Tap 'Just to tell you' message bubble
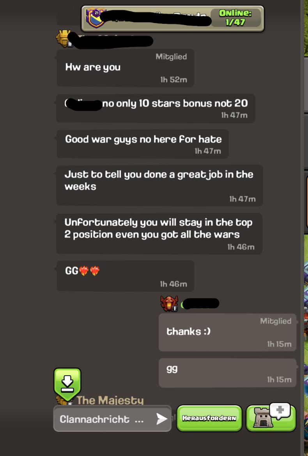Screen dimensions: 308x456 click(x=159, y=186)
